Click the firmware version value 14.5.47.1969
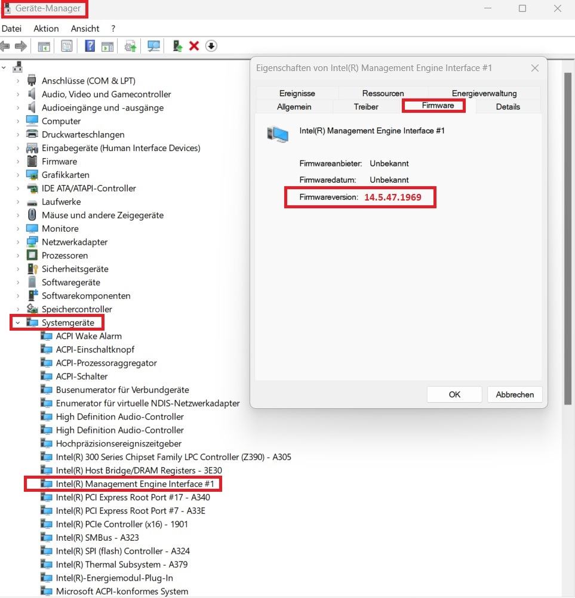The height and width of the screenshot is (598, 575). click(x=393, y=198)
